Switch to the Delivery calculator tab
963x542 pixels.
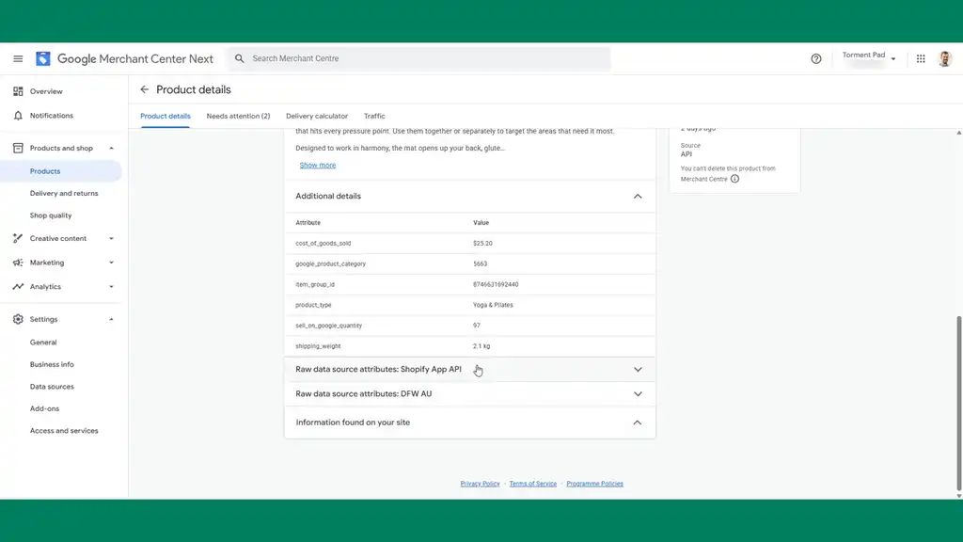(x=317, y=116)
